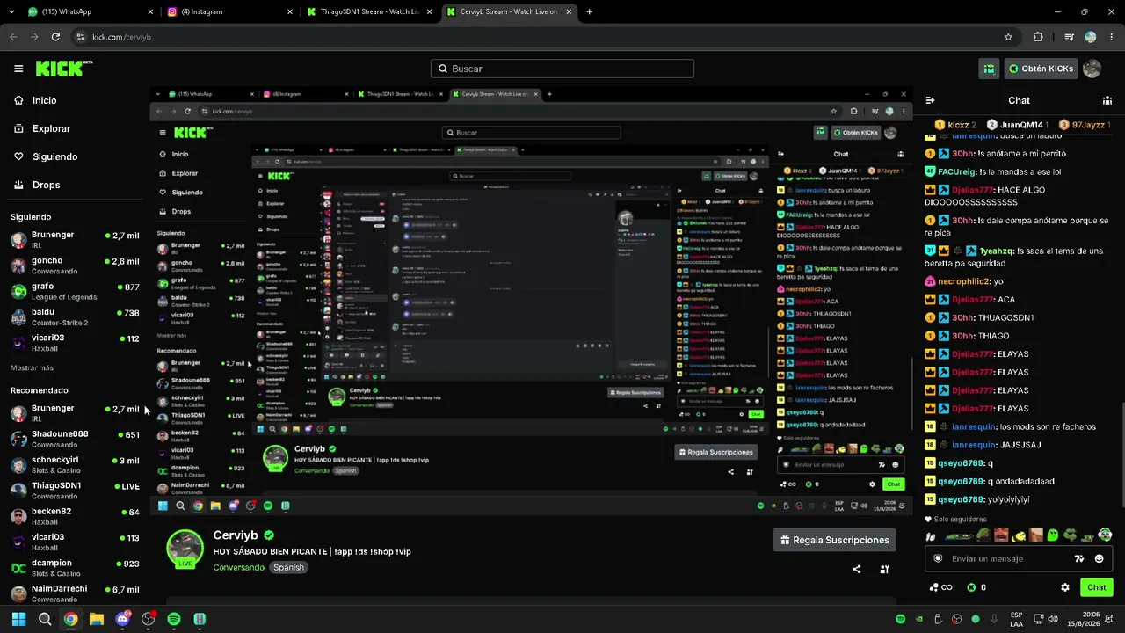
Task: Insert the bee quick emote into chat
Action: [x=1018, y=535]
